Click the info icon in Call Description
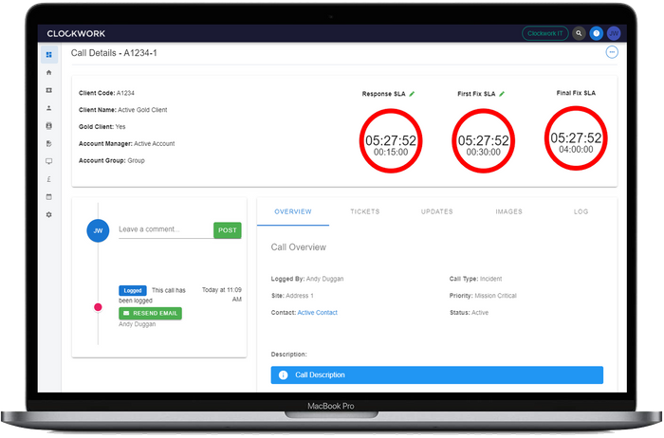This screenshot has height=438, width=664. point(284,375)
